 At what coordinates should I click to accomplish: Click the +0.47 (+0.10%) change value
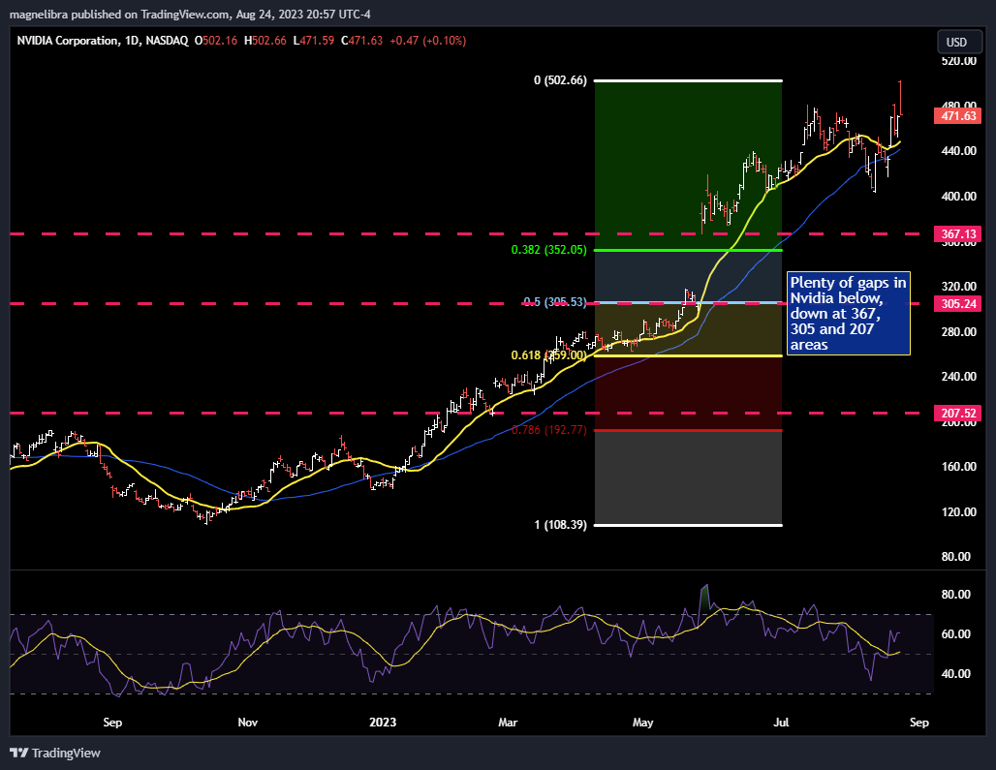[427, 41]
